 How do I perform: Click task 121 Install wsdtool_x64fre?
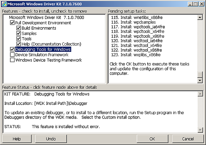[136, 45]
